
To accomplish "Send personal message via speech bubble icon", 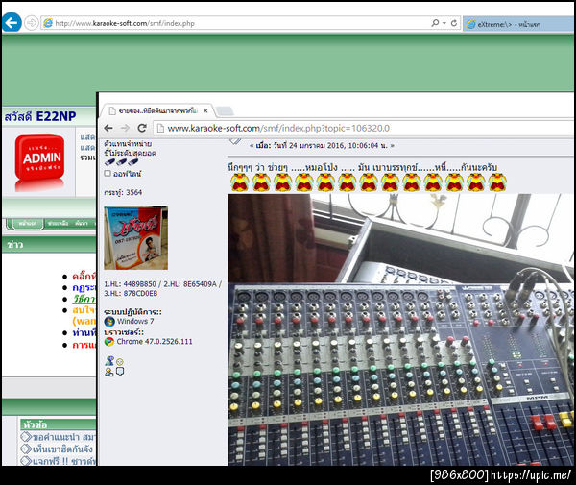I will click(120, 372).
